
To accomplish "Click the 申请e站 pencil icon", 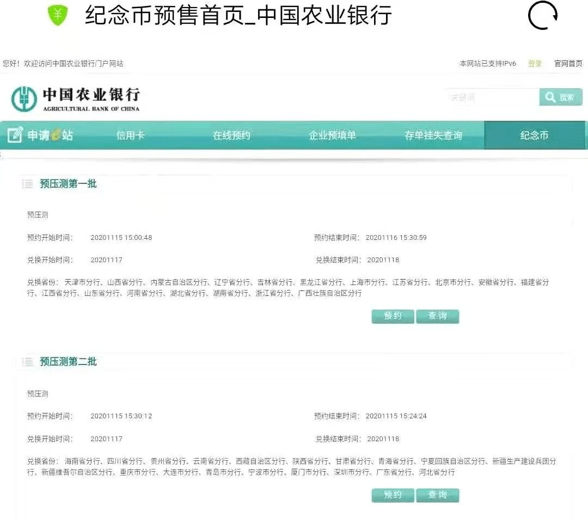I will 15,134.
